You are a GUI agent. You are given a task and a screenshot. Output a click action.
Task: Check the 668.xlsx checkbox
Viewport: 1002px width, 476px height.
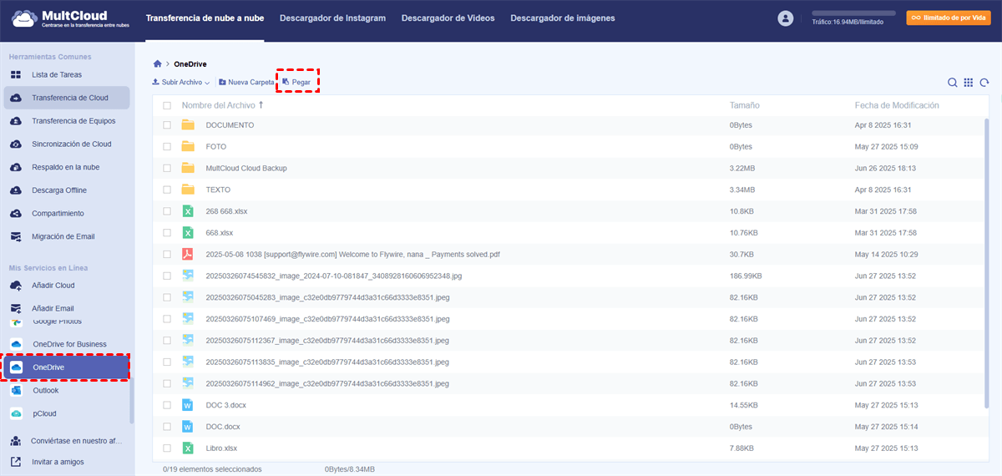(x=167, y=233)
